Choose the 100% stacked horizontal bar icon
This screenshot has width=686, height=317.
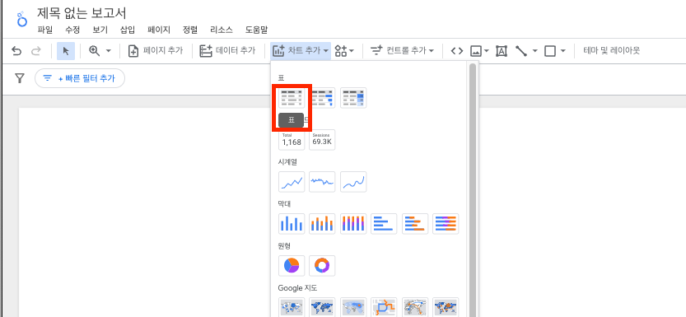coord(446,224)
